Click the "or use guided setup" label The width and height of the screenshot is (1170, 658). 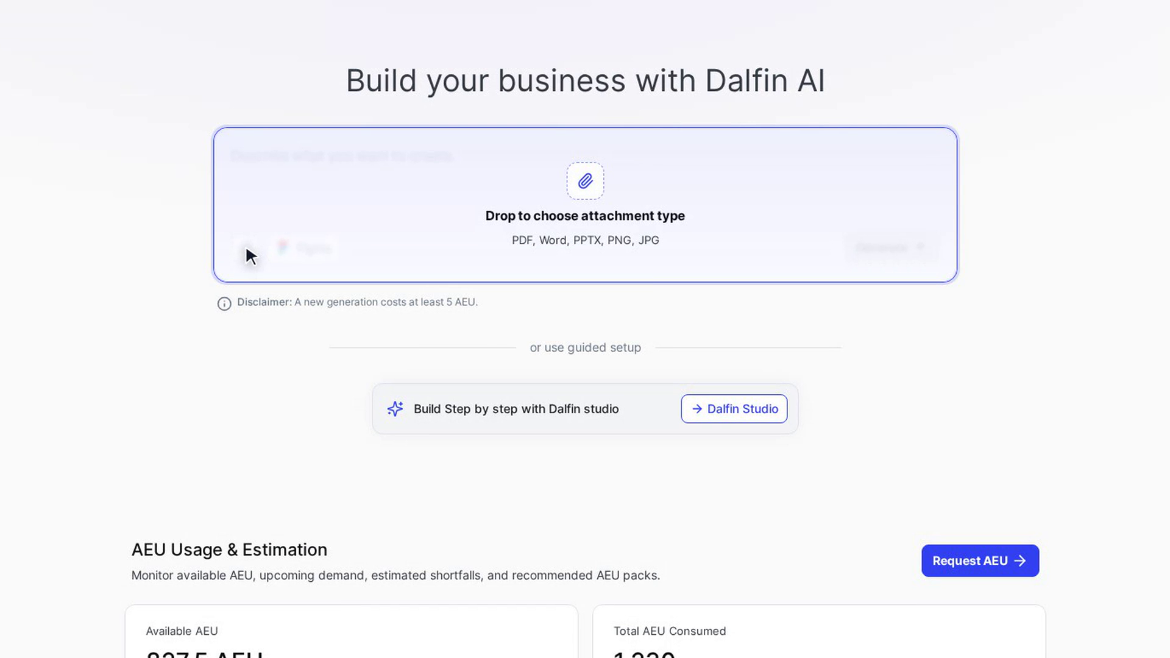point(585,347)
